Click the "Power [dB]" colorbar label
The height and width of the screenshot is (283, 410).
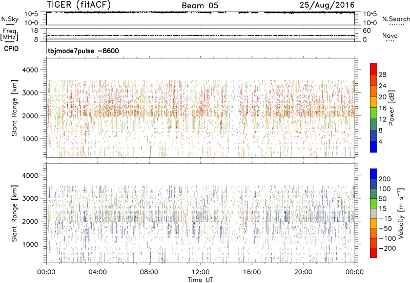pyautogui.click(x=392, y=108)
